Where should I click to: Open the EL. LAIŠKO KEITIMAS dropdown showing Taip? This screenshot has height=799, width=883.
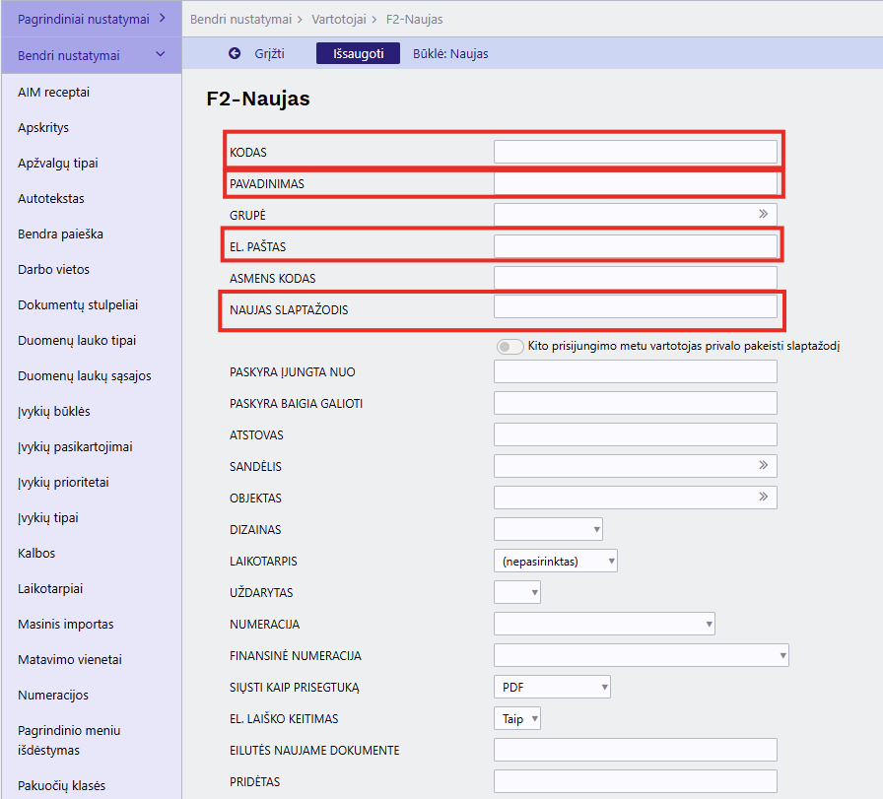(x=517, y=718)
